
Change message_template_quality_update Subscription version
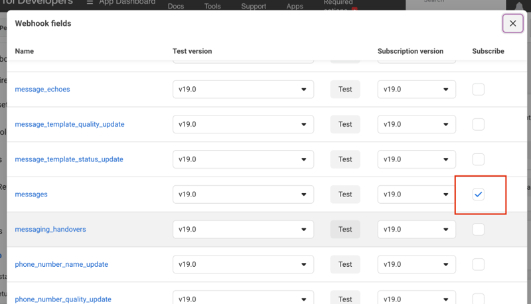416,124
